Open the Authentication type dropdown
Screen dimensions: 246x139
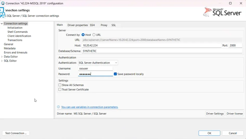point(98,63)
